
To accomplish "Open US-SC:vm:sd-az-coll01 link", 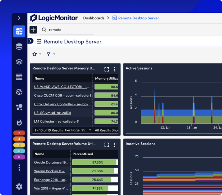I will tap(52, 113).
